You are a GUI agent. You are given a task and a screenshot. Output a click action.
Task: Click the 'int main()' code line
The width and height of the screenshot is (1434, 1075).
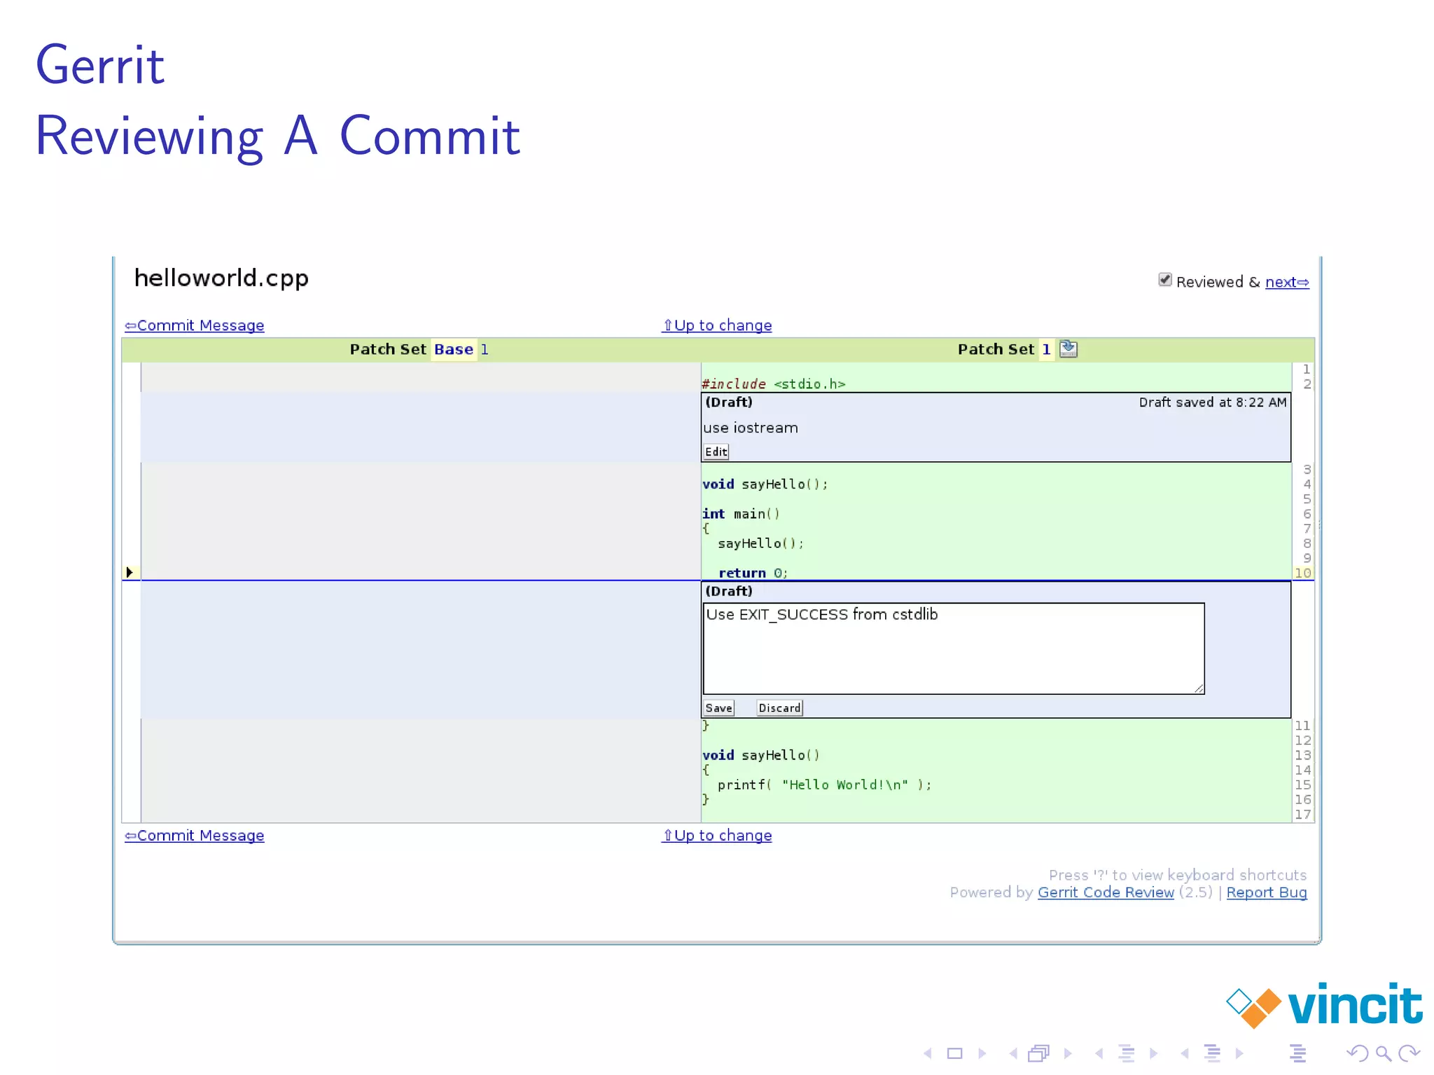[x=742, y=514]
